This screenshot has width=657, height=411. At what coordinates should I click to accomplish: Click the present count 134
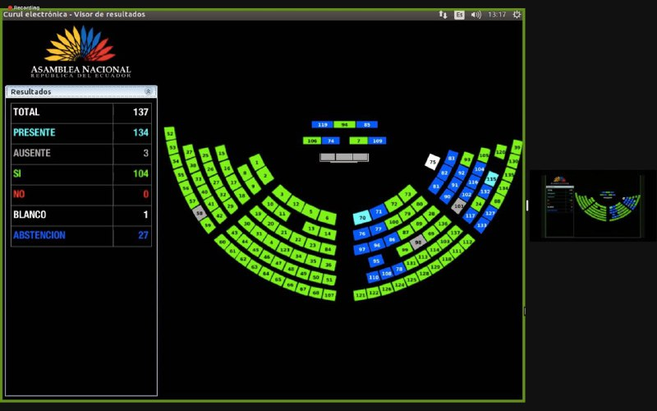[x=140, y=132]
